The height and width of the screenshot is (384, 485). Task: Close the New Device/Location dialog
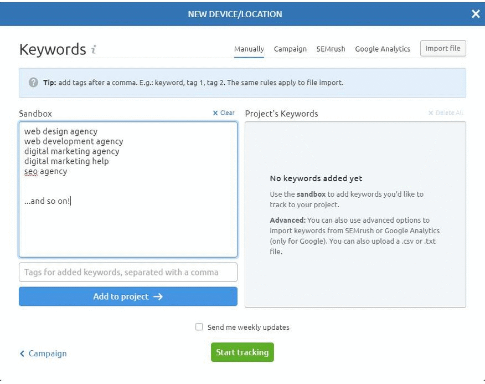coord(476,14)
